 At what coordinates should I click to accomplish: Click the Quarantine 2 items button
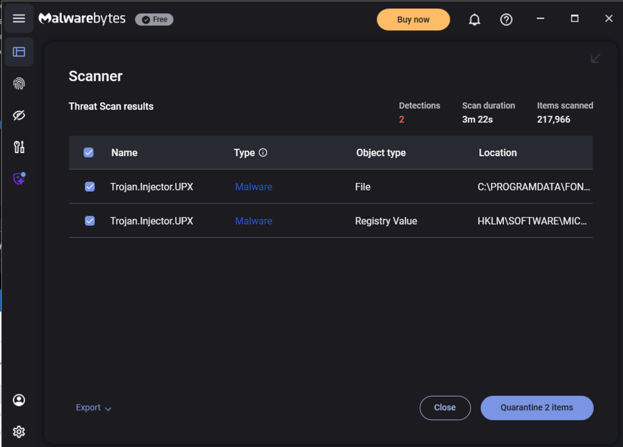click(537, 408)
